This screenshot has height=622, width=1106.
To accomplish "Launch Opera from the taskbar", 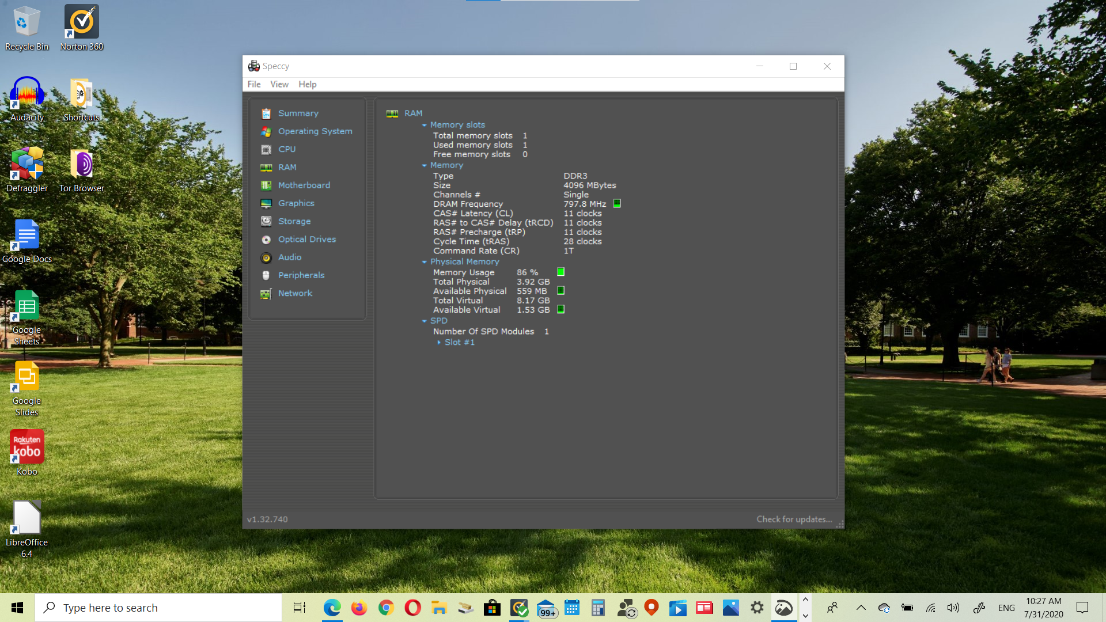I will tap(412, 608).
